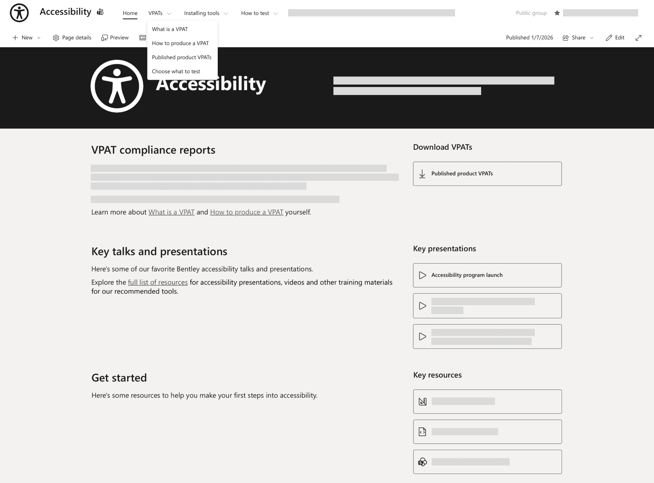654x483 pixels.
Task: Open the Share dropdown
Action: tap(578, 38)
